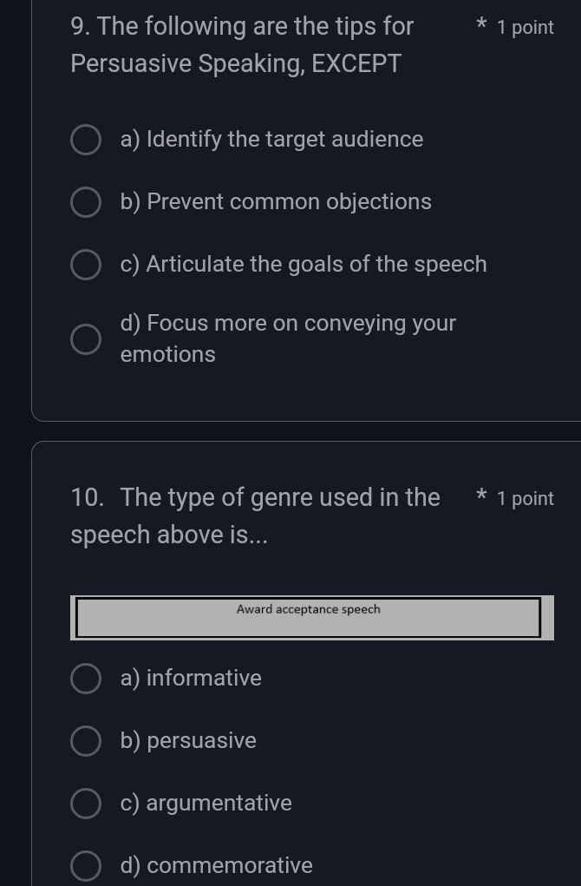This screenshot has height=886, width=581.
Task: Mark the radio circle for "Focus more on conveying"
Action: 85,339
